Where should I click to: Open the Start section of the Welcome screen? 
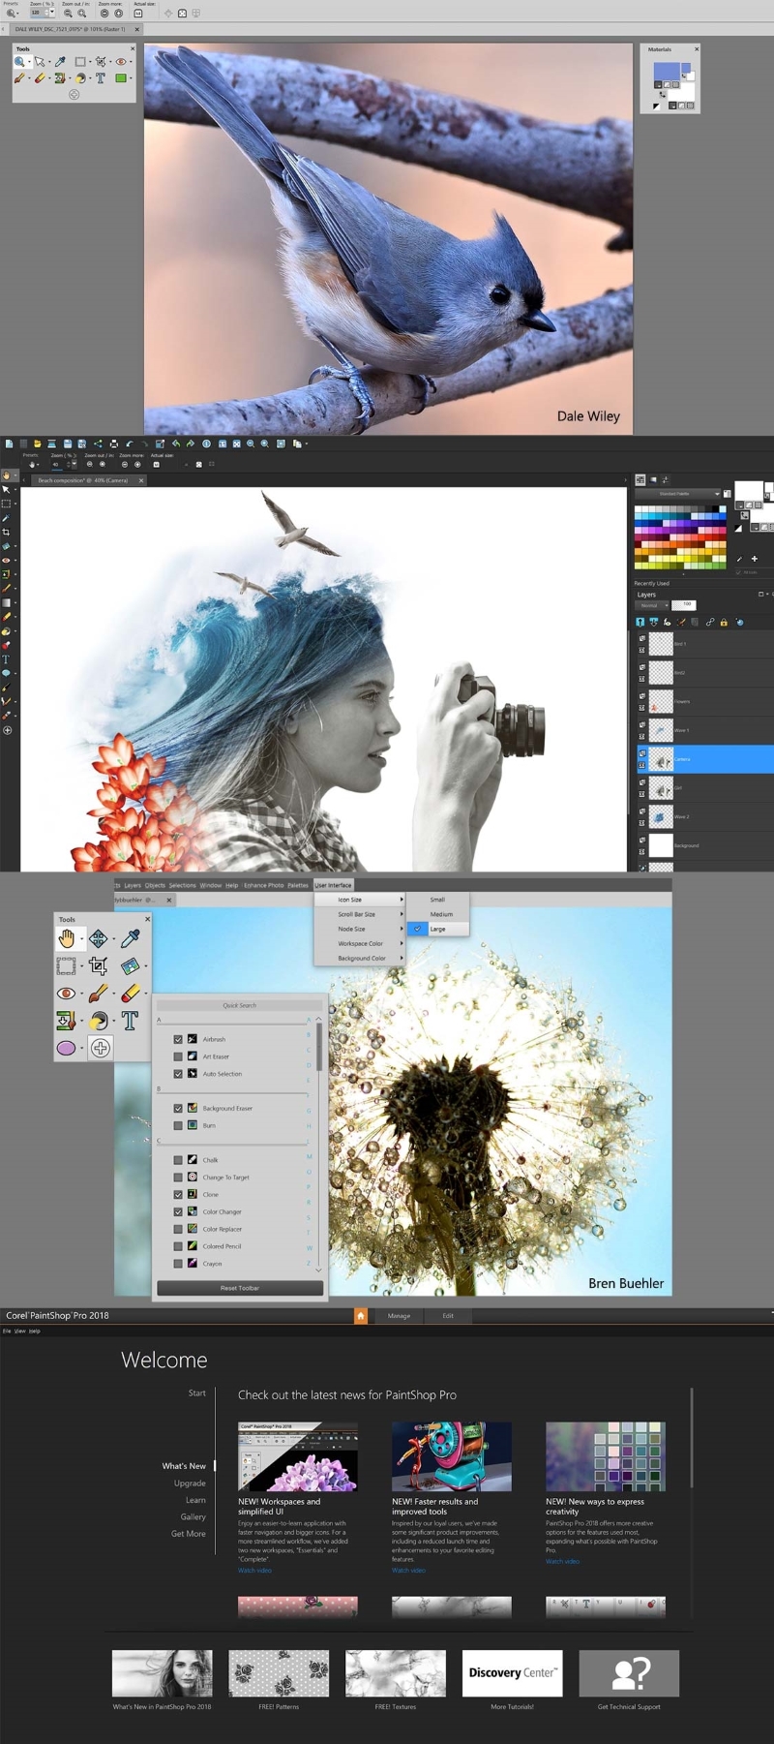click(x=196, y=1393)
